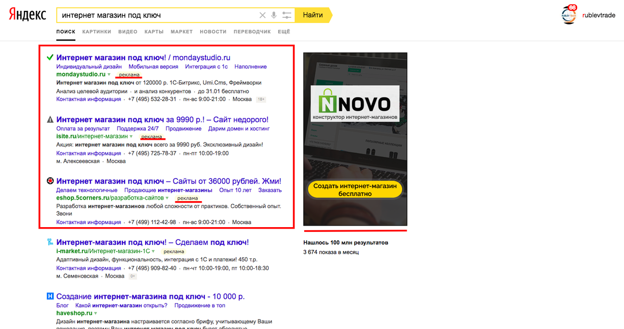Open the ПЕРЕВОДЧИК tab
This screenshot has height=329, width=624.
(x=252, y=32)
